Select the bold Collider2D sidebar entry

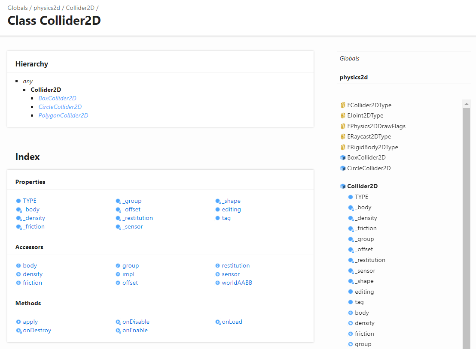click(363, 186)
